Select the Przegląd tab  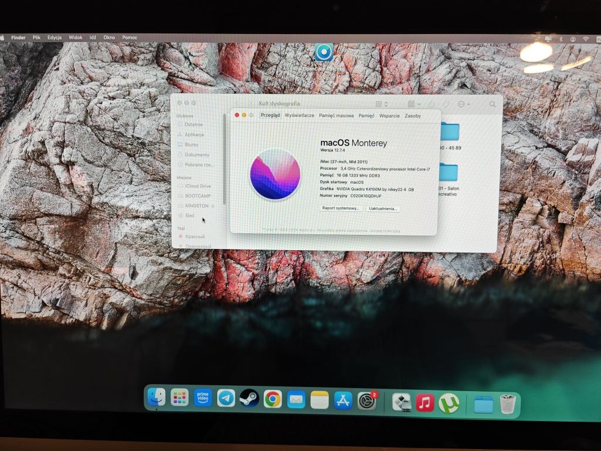[x=270, y=115]
